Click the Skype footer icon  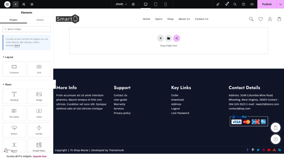[x=279, y=150]
